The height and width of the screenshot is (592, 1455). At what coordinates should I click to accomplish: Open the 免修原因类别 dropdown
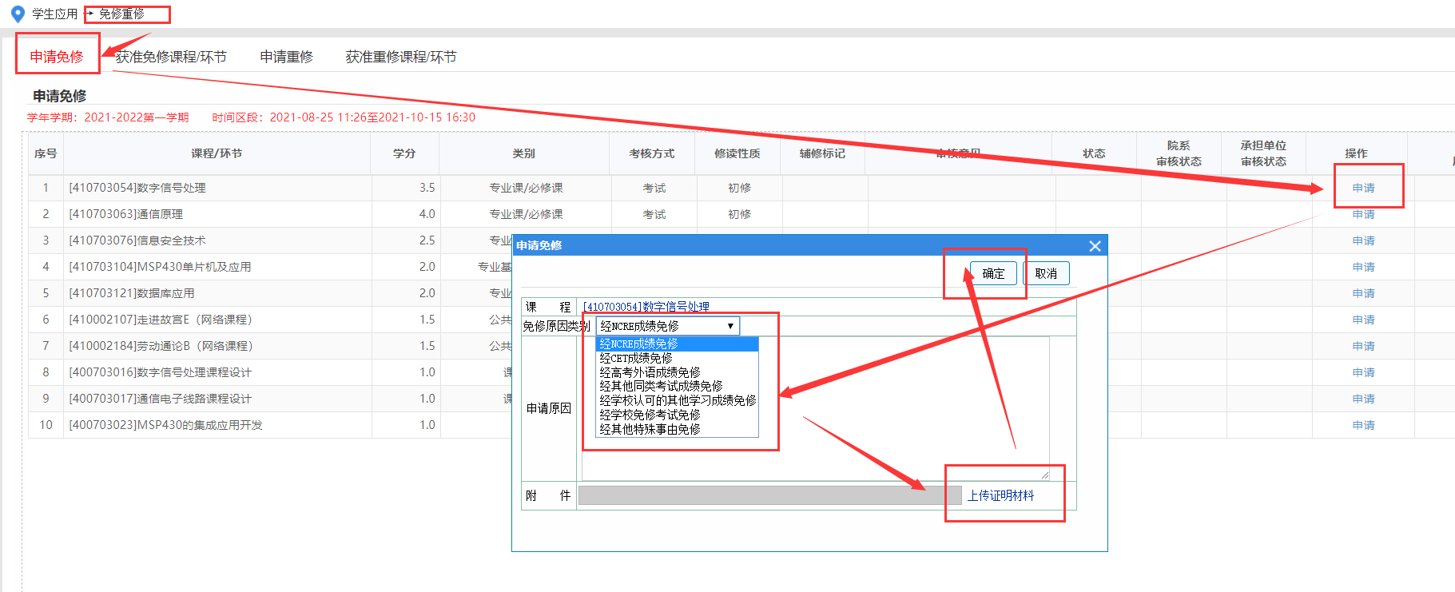667,326
